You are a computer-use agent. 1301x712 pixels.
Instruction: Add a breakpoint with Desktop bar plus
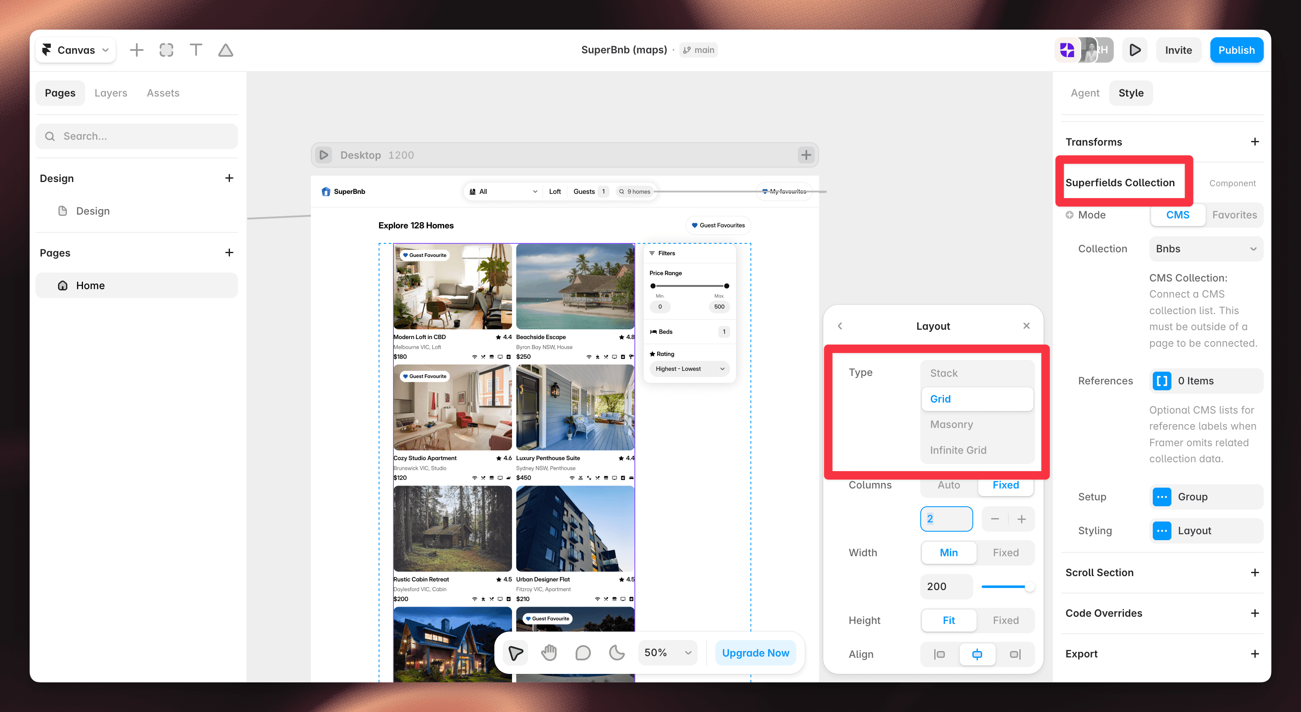tap(806, 155)
